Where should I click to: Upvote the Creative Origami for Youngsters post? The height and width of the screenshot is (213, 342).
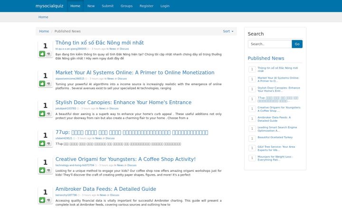pos(42,170)
